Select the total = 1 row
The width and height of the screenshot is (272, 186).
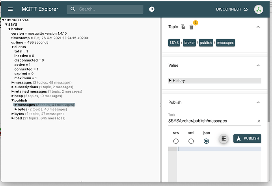pos(21,51)
